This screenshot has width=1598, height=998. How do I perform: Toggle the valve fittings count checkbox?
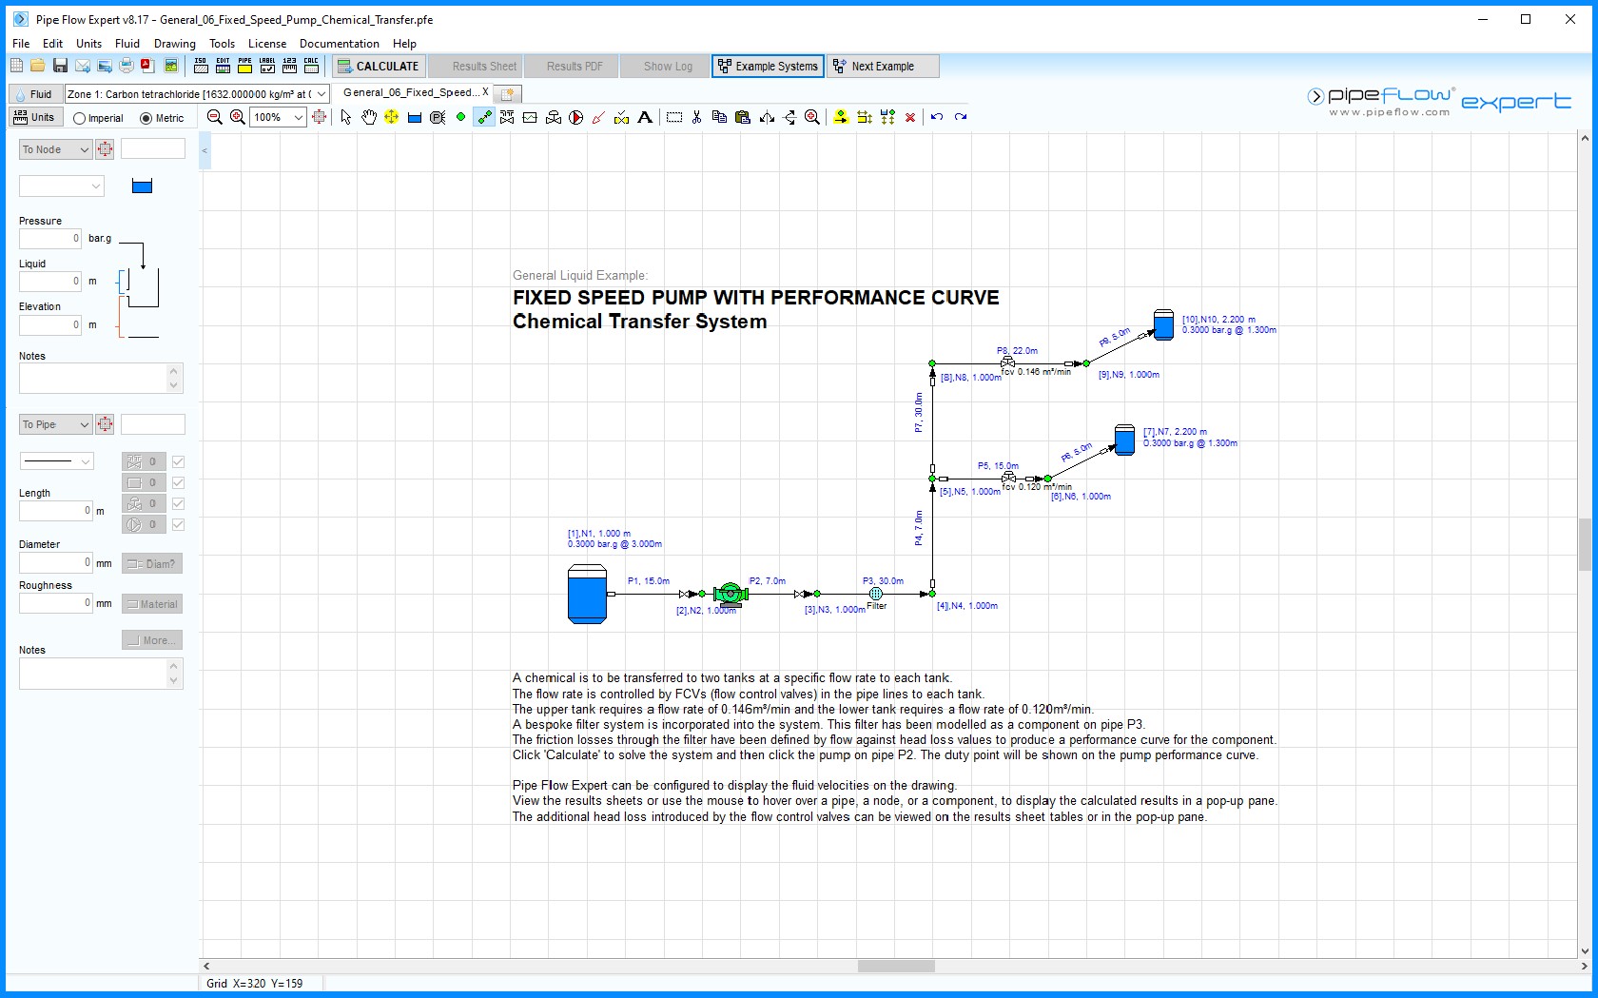[x=178, y=461]
